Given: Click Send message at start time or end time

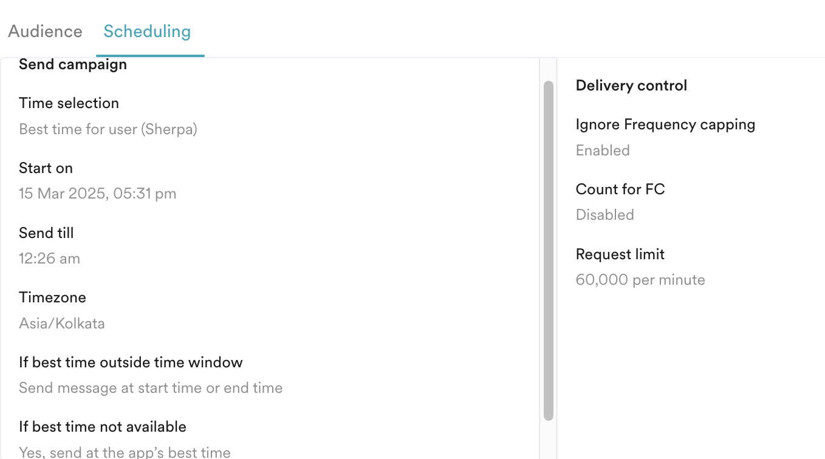Looking at the screenshot, I should coord(150,387).
